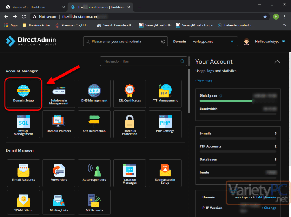Open Chrome profile H avatar
This screenshot has width=291, height=217.
(x=276, y=17)
